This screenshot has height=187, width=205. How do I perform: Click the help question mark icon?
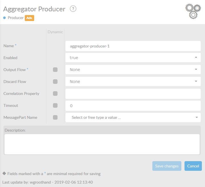(73, 9)
